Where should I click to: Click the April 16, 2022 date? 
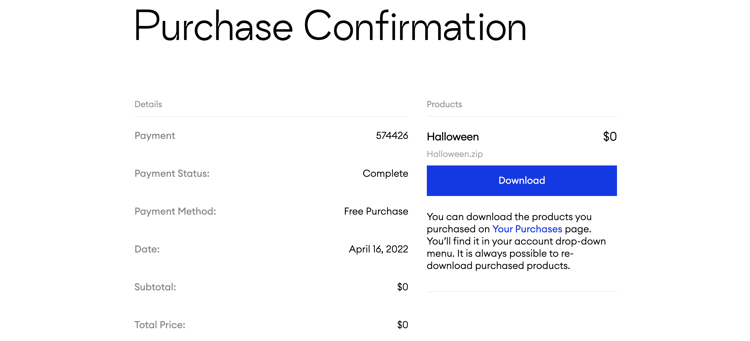[379, 249]
